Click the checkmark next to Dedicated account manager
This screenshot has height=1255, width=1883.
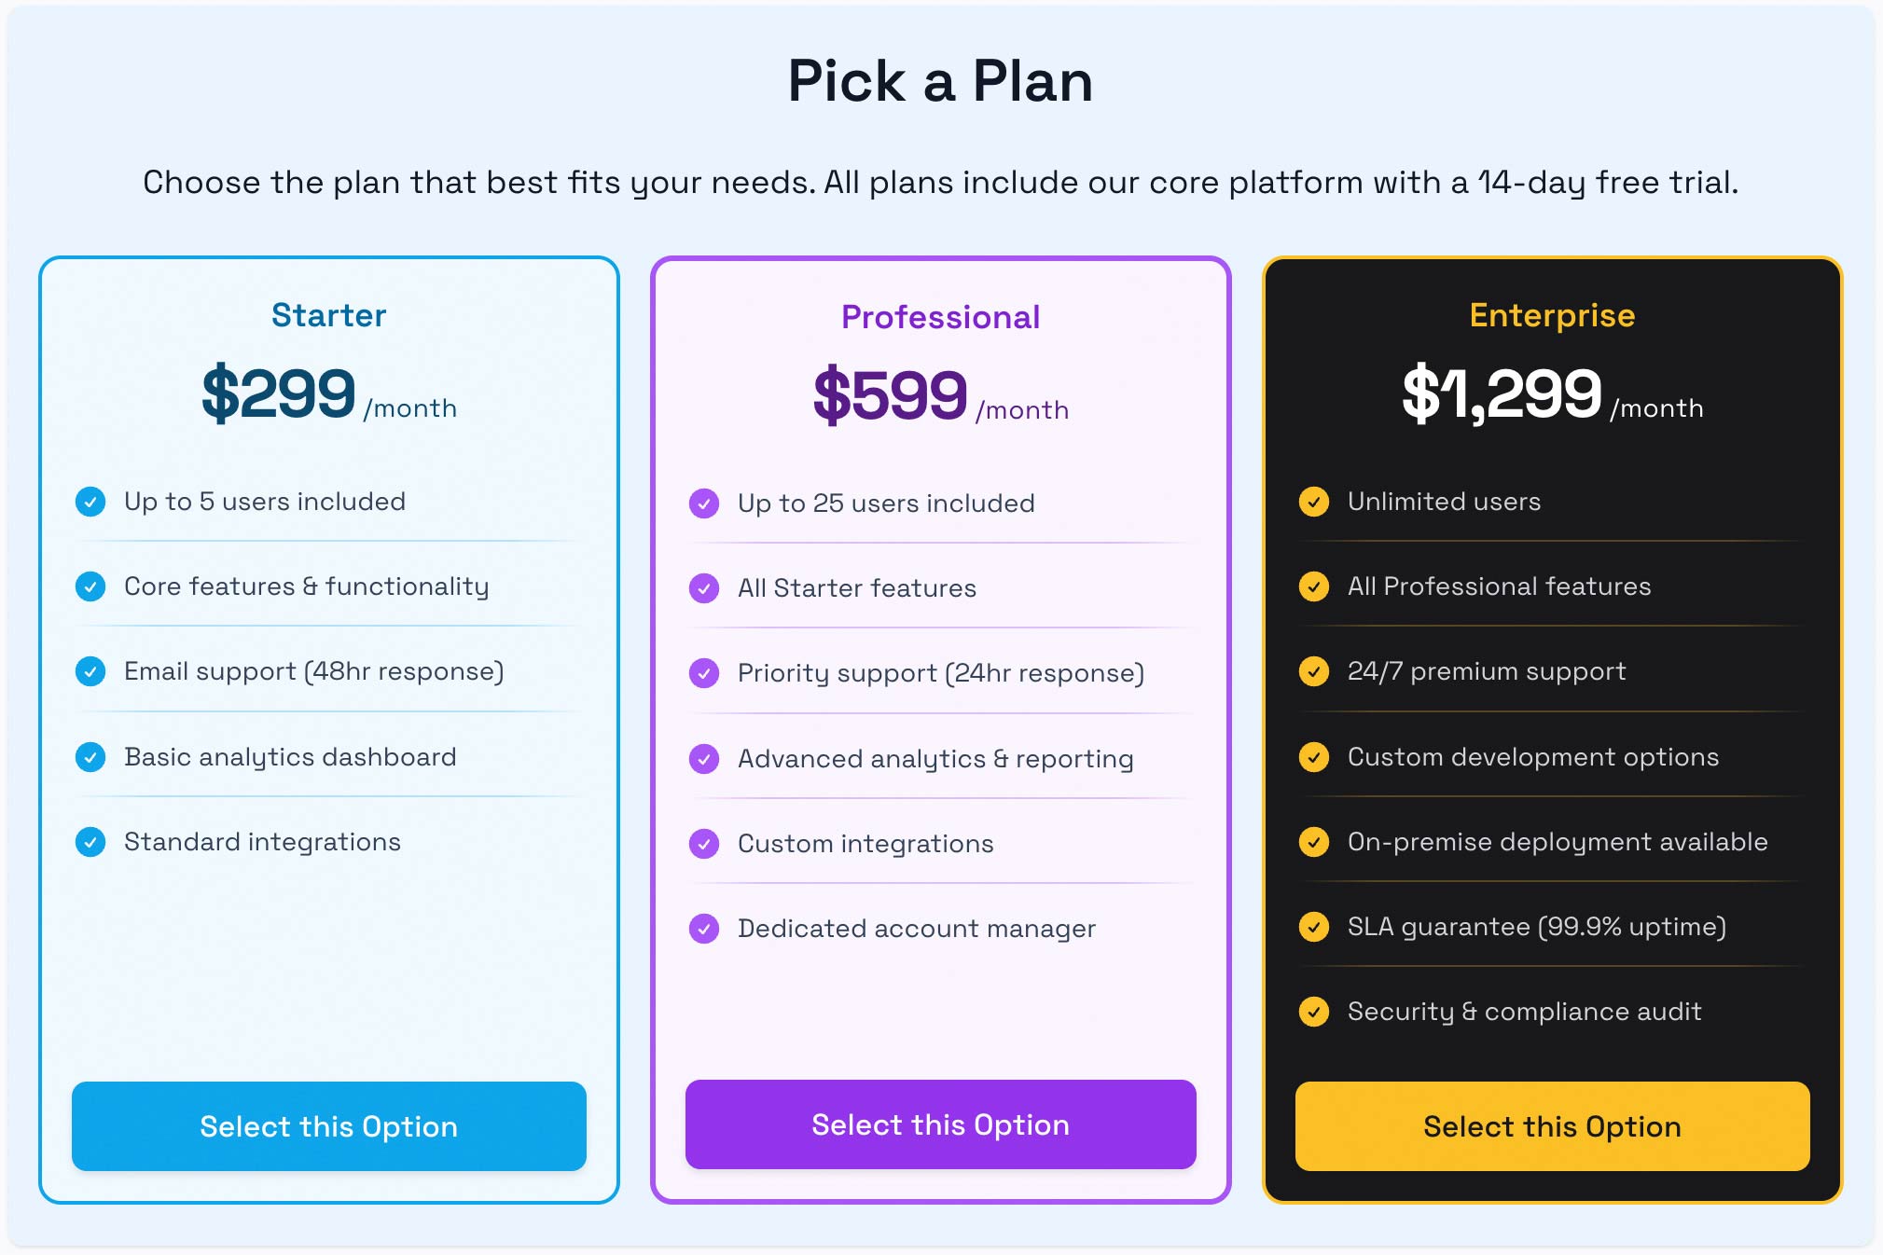click(704, 929)
